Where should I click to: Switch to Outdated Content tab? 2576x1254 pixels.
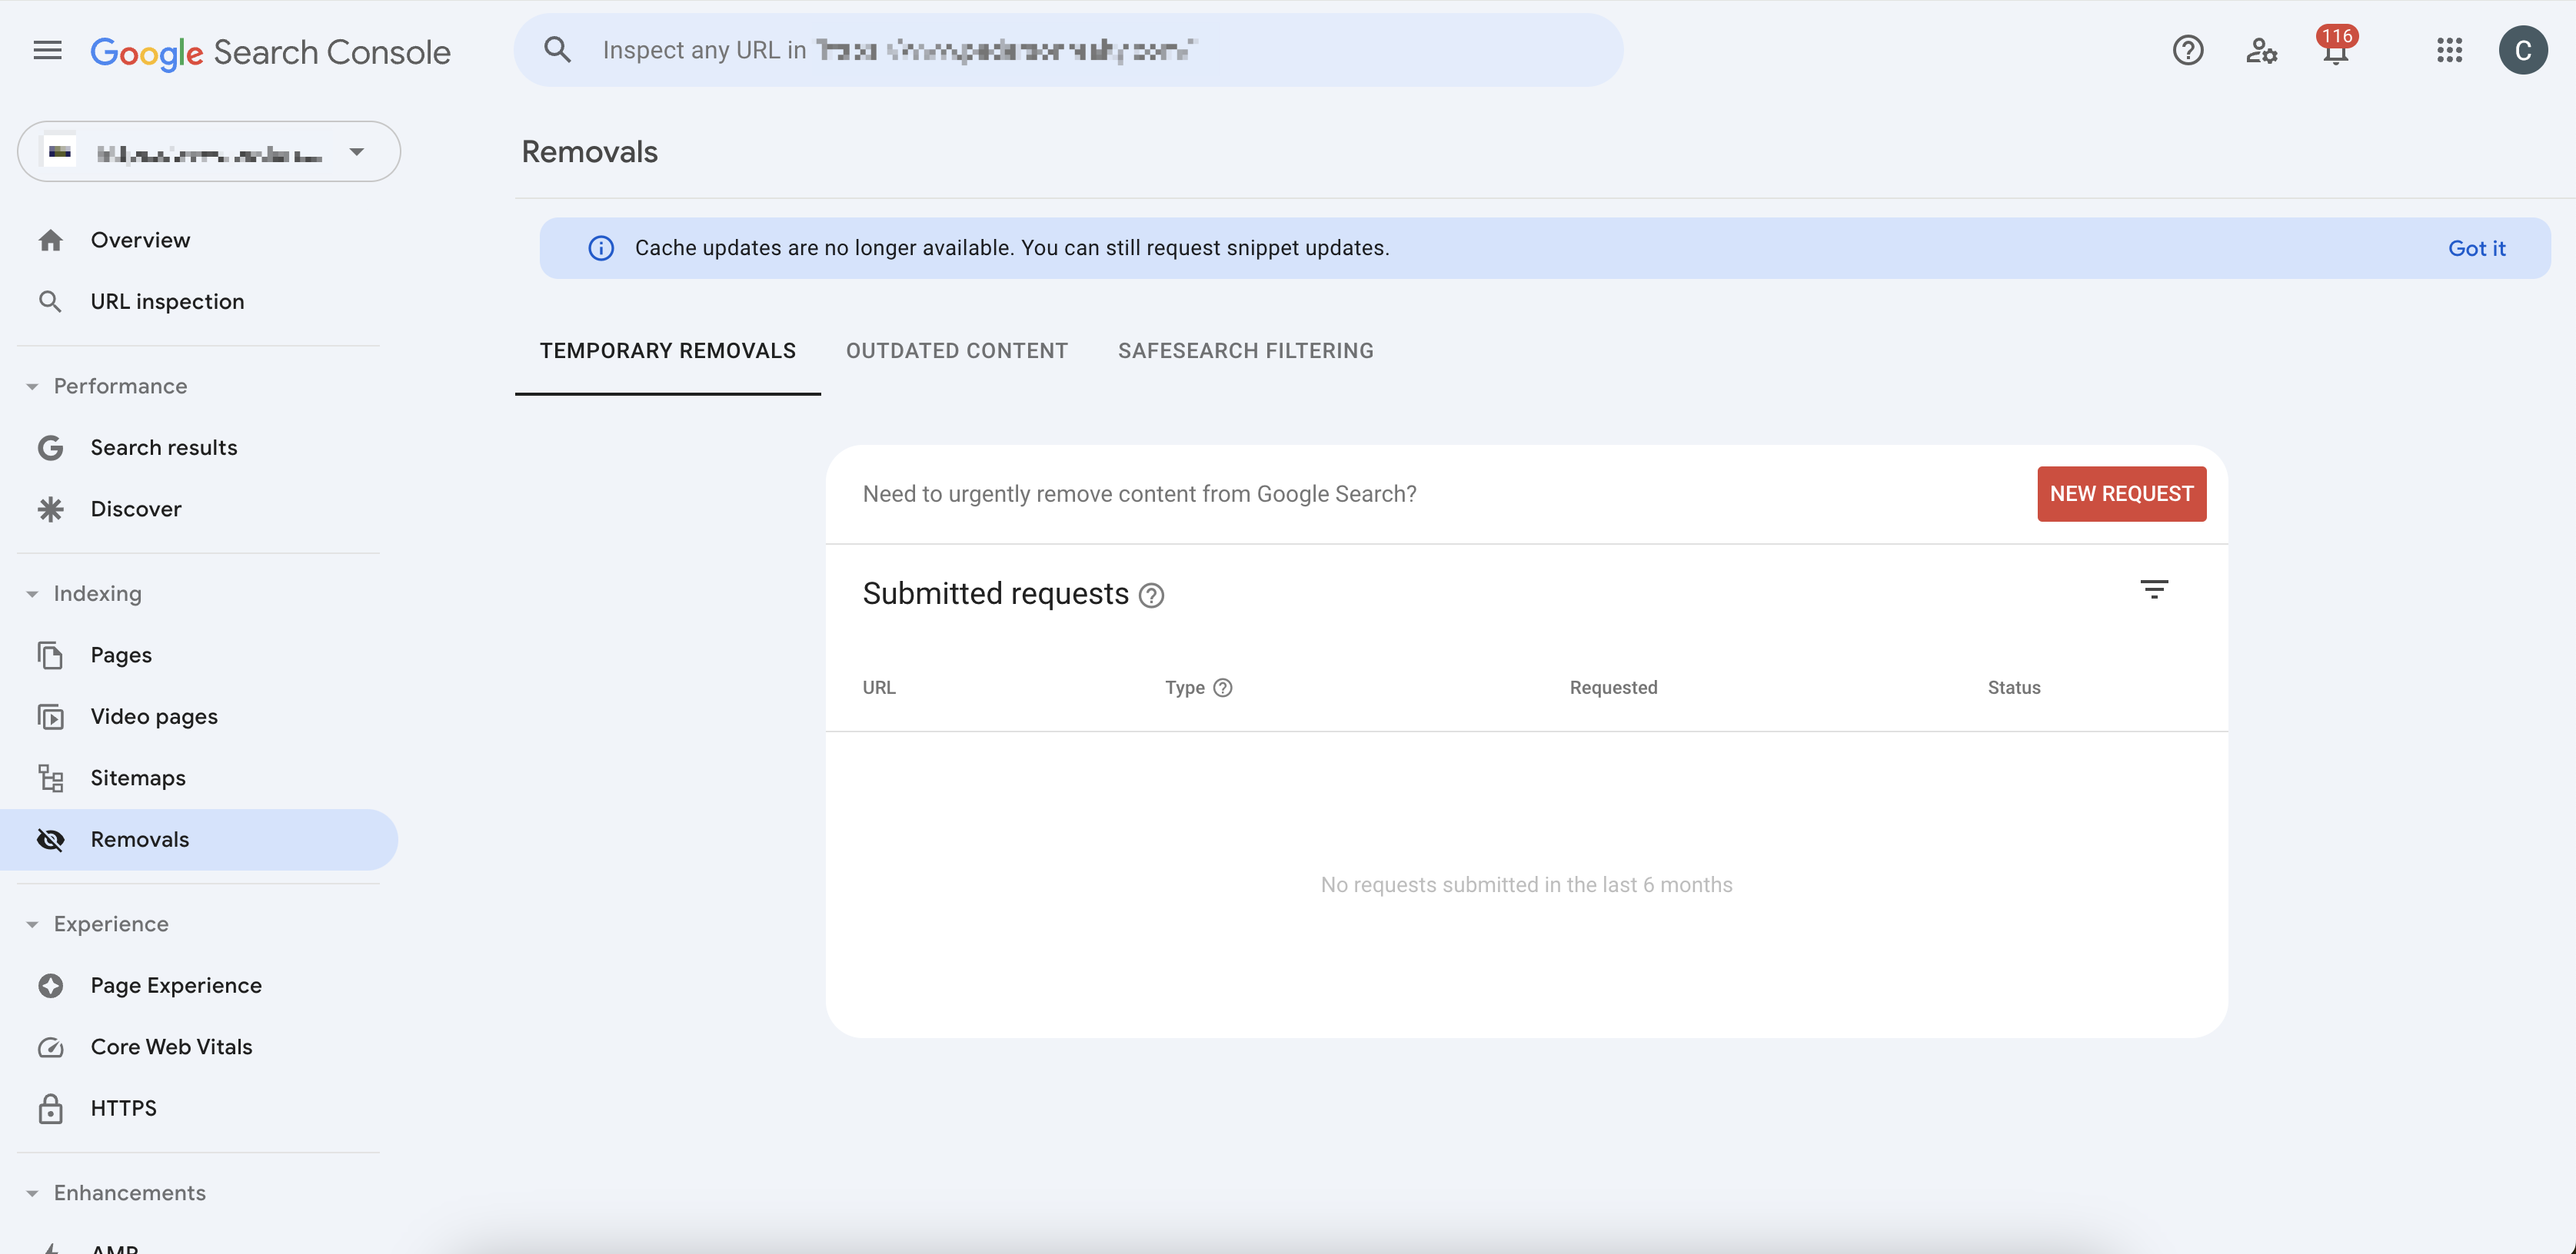pyautogui.click(x=956, y=350)
